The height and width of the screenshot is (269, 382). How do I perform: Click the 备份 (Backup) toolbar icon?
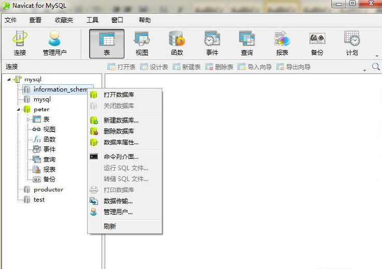[x=317, y=43]
